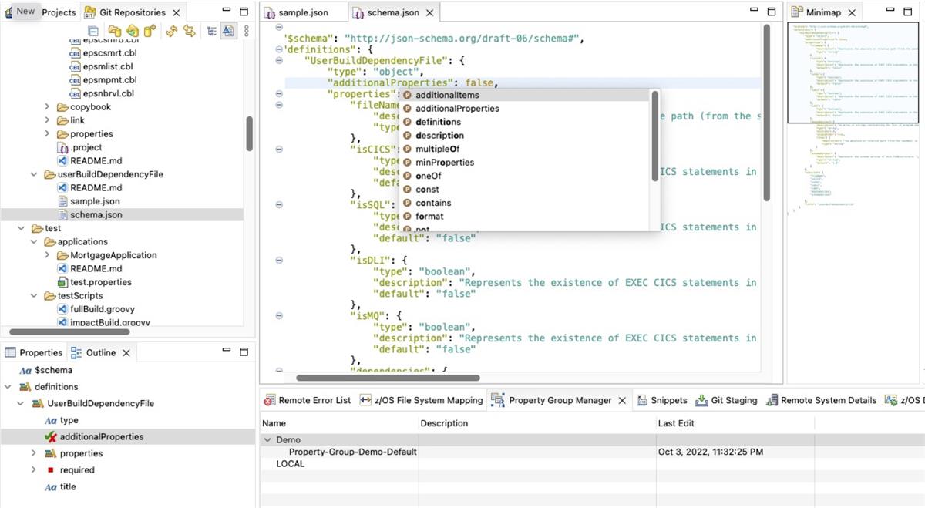Switch to the Projects tab
The width and height of the screenshot is (925, 508).
tap(59, 12)
